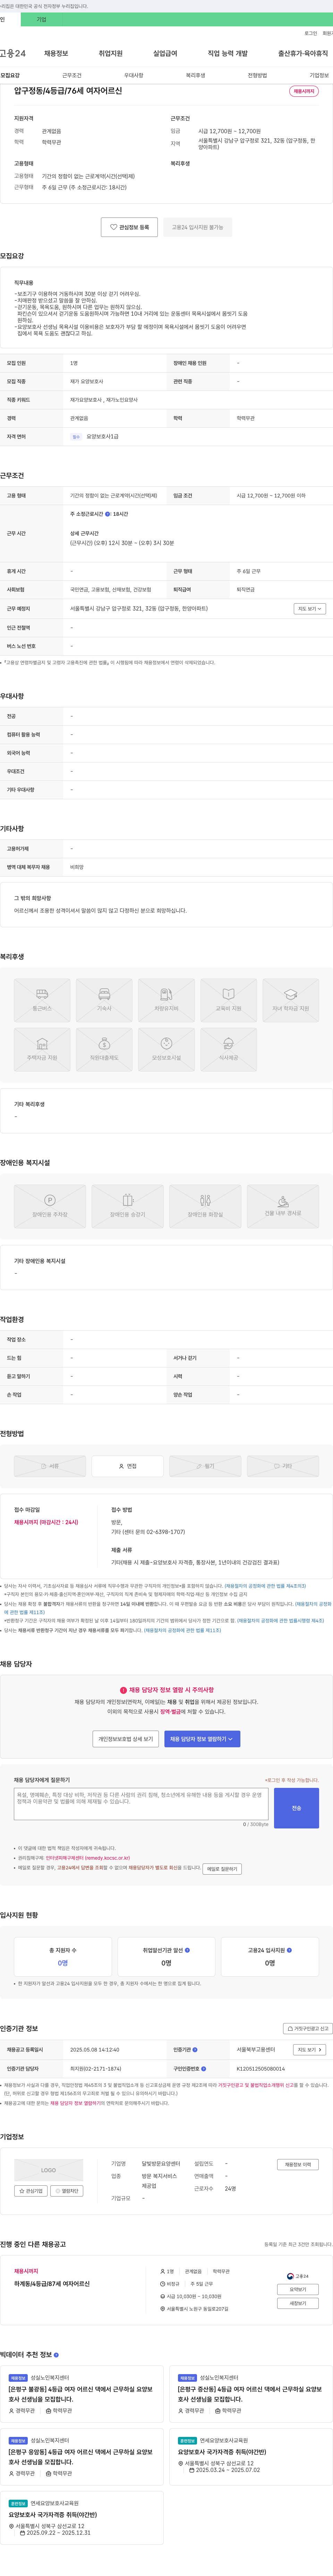The image size is (333, 2576).
Task: Click the blue 전송 button
Action: [x=297, y=1808]
